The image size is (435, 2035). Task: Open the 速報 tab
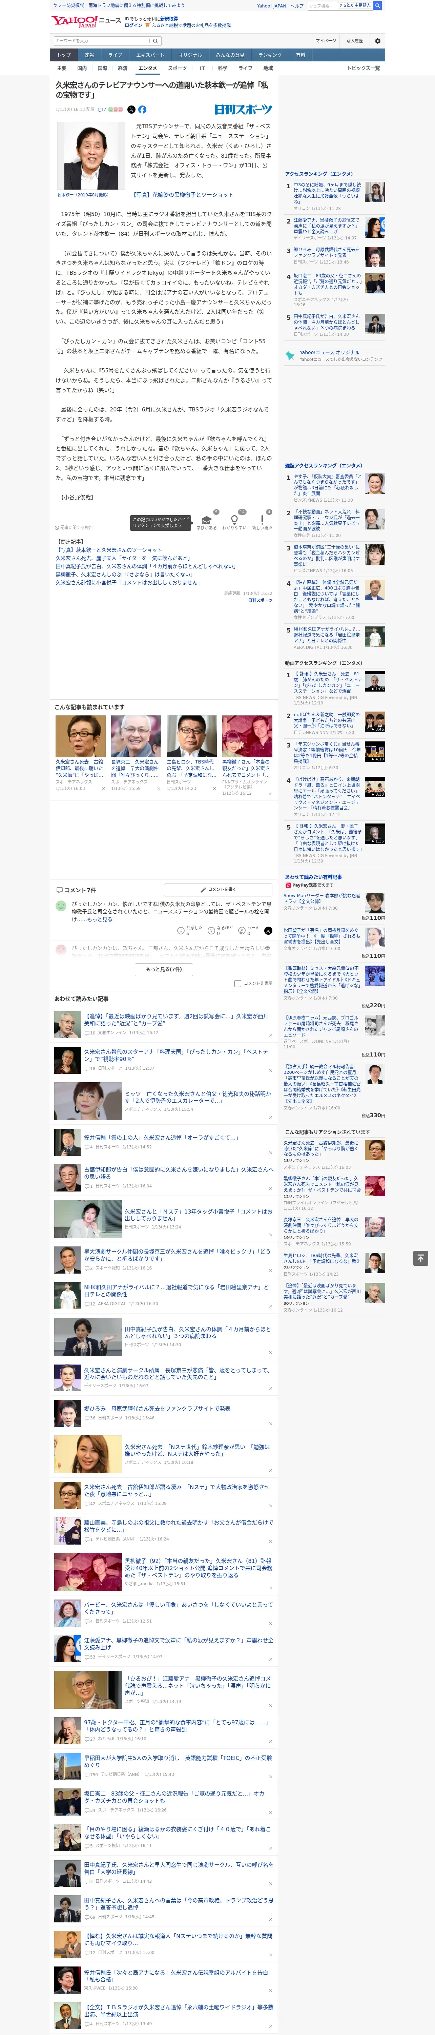click(x=89, y=55)
